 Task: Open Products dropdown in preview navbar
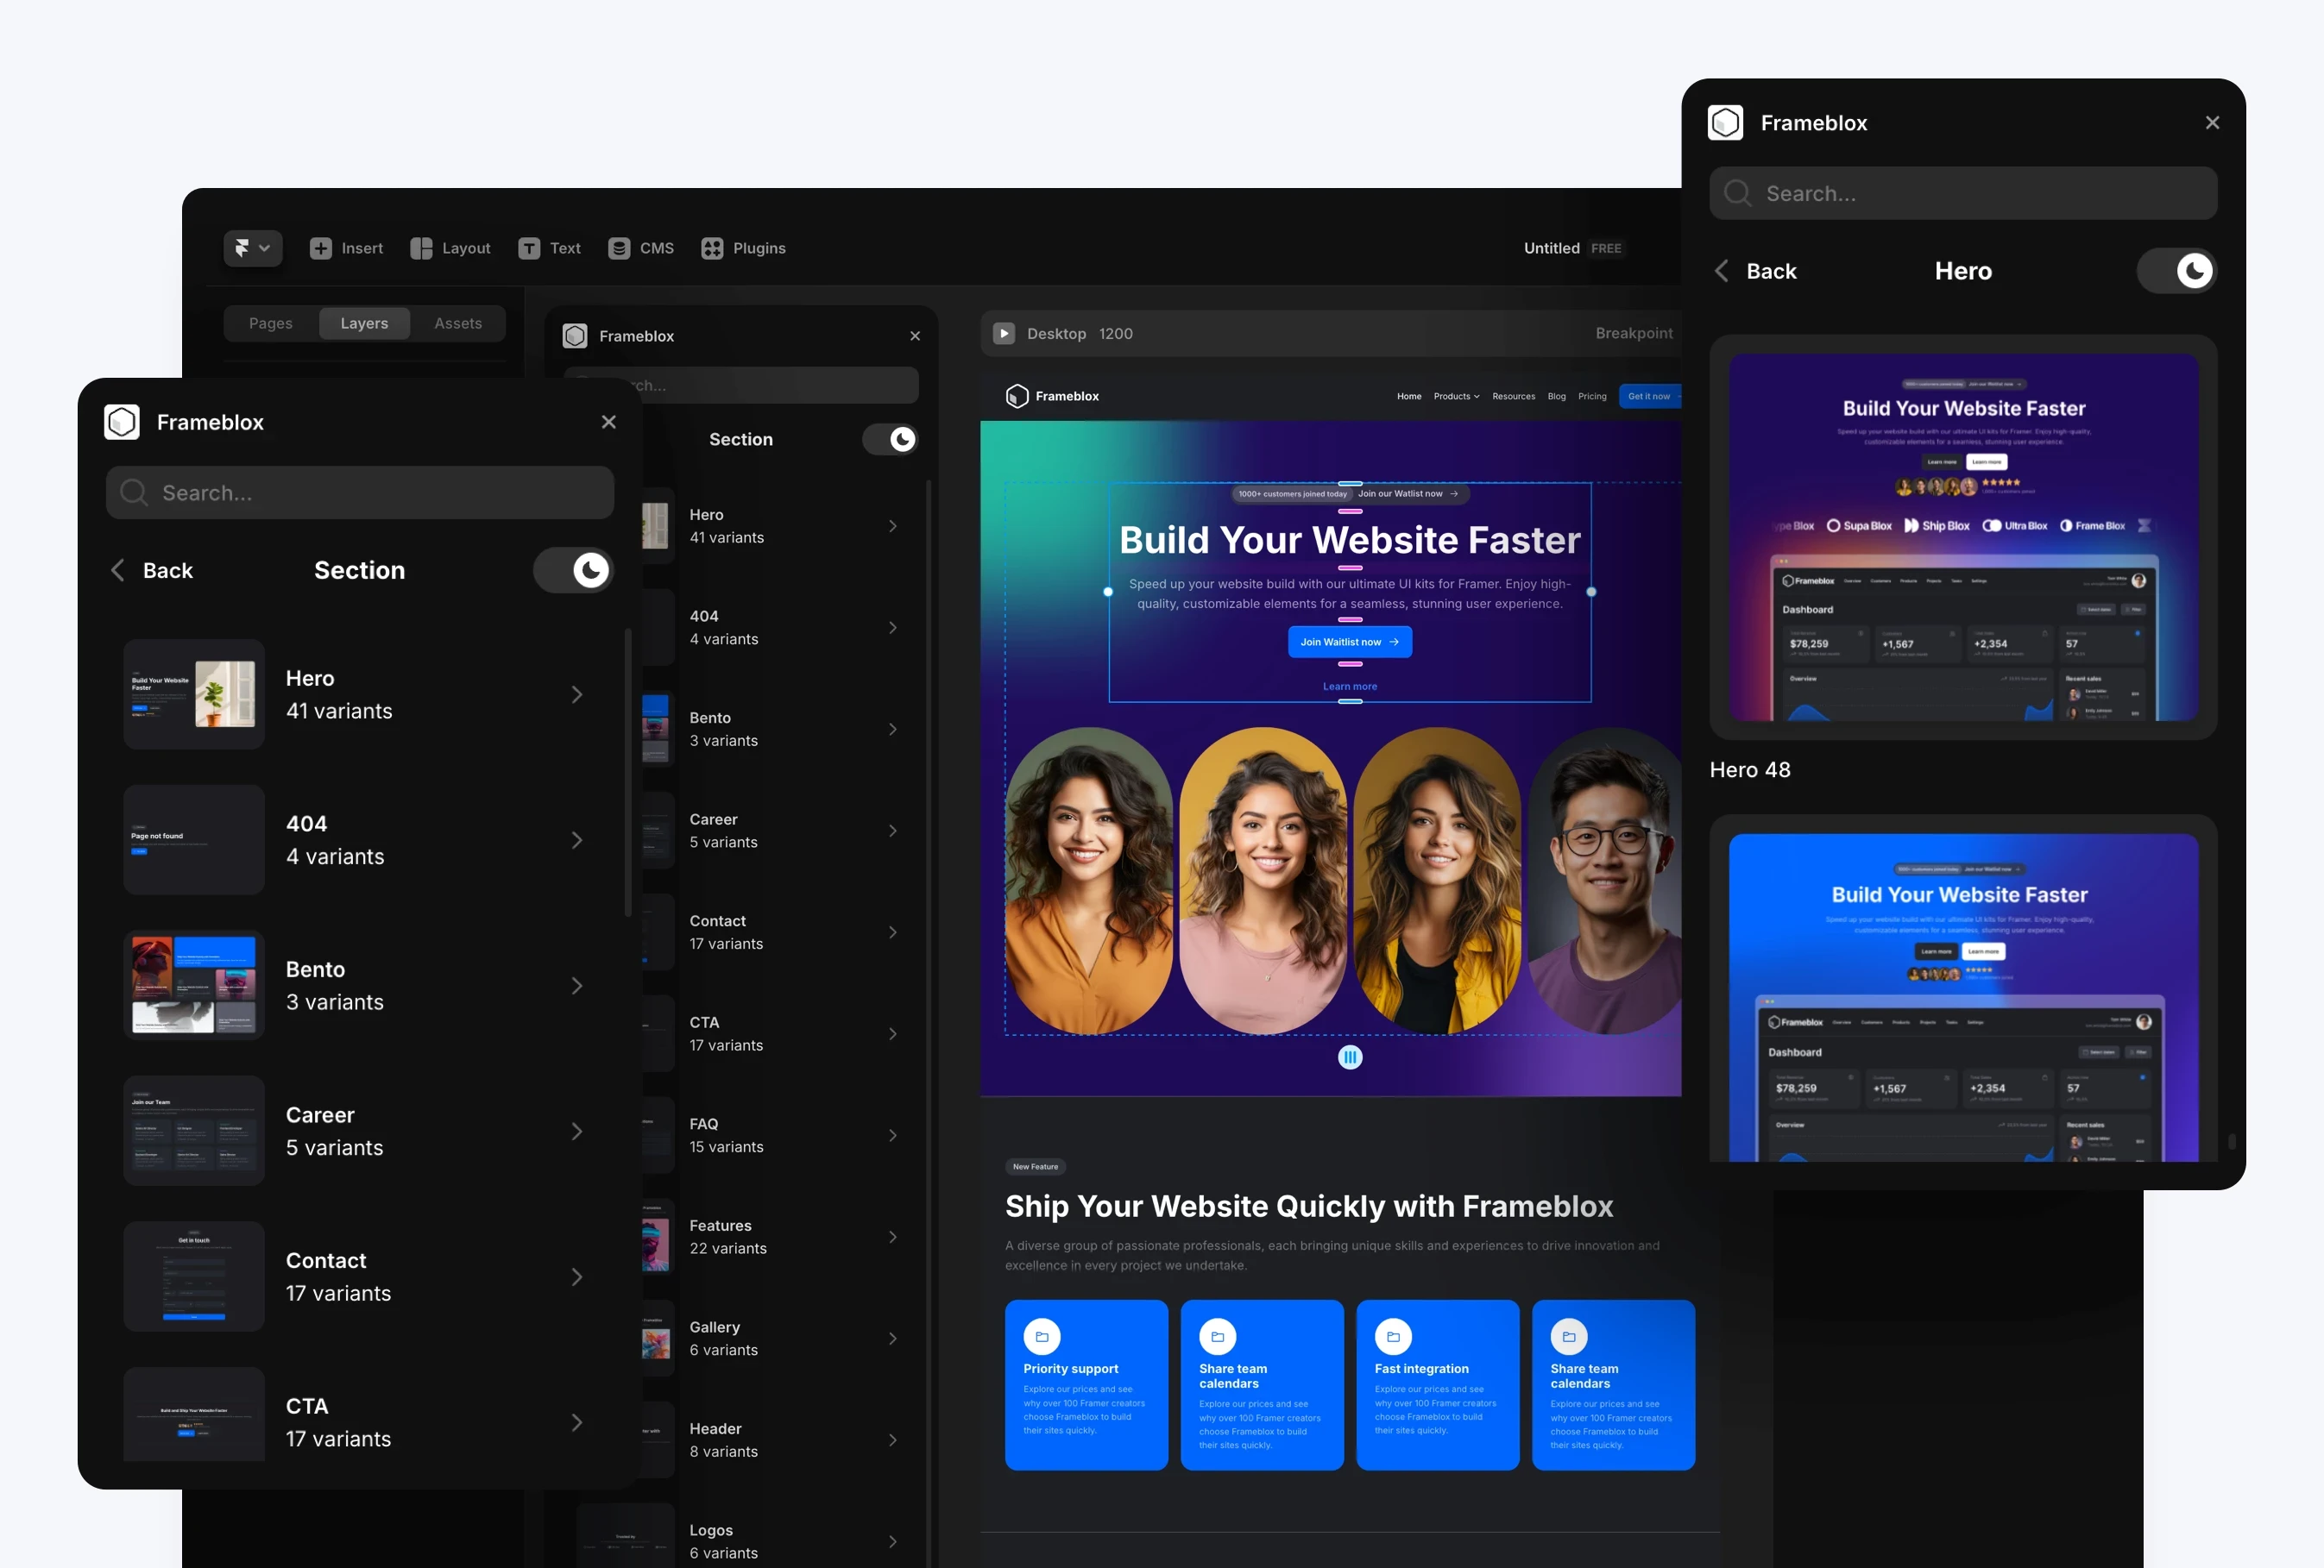pyautogui.click(x=1456, y=397)
